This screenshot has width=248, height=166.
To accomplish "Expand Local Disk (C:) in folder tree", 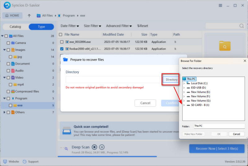I will (184, 83).
